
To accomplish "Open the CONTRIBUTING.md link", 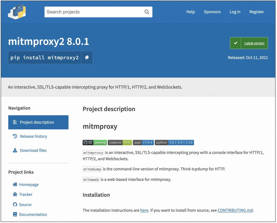I will click(x=235, y=210).
